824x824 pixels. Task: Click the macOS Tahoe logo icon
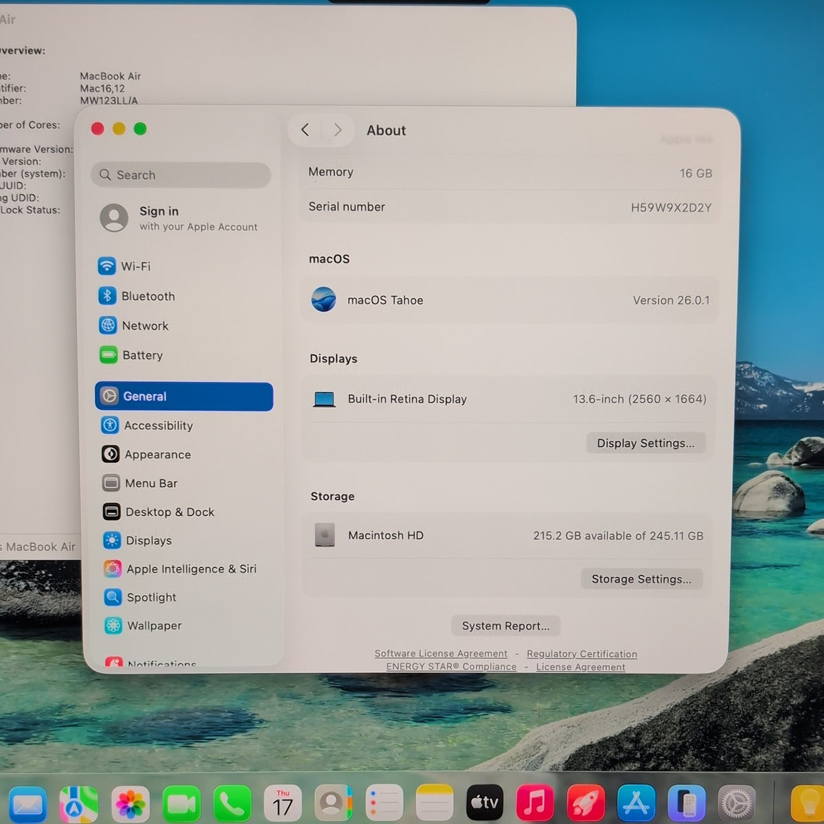click(x=323, y=299)
